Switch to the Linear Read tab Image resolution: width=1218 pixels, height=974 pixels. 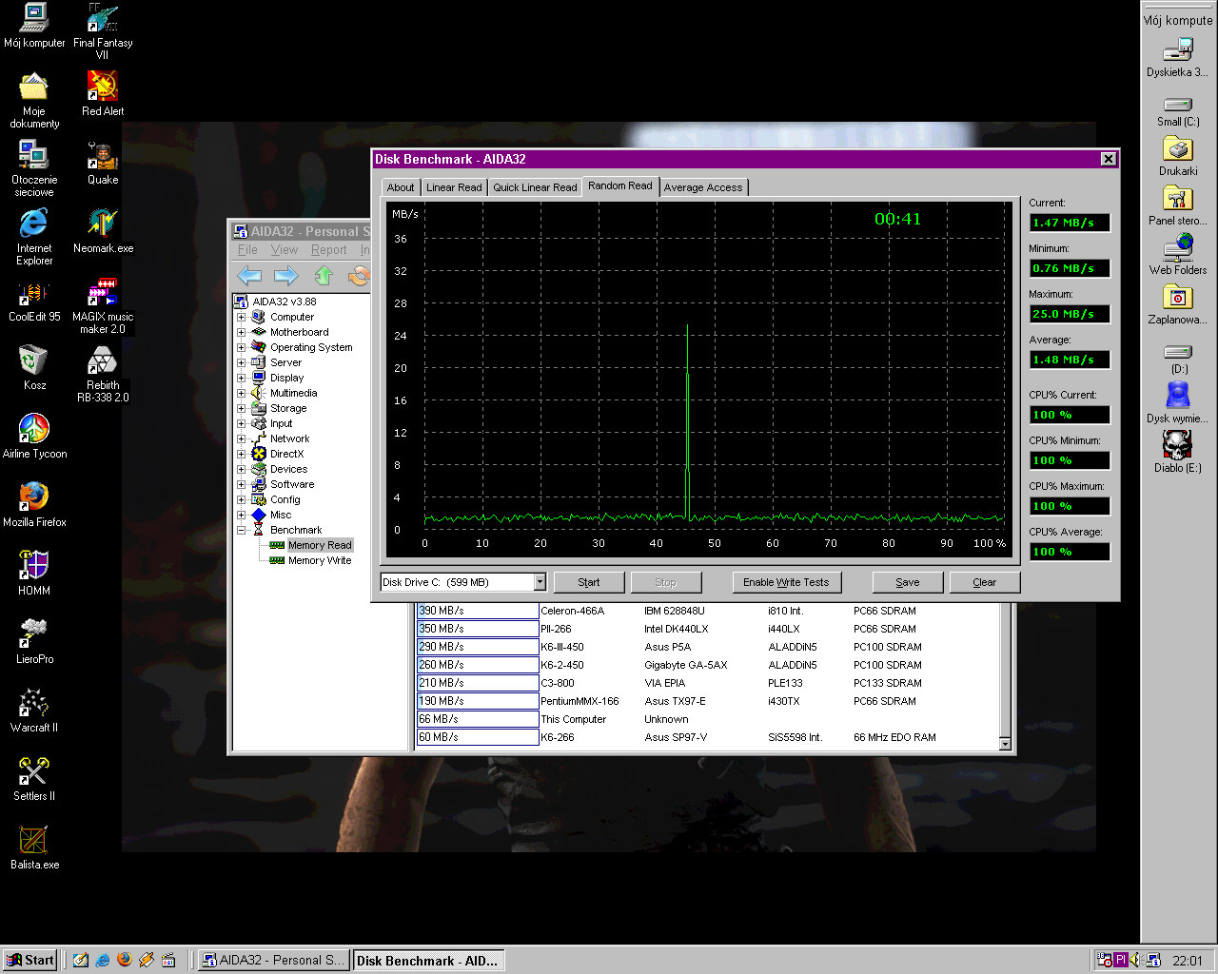click(454, 187)
